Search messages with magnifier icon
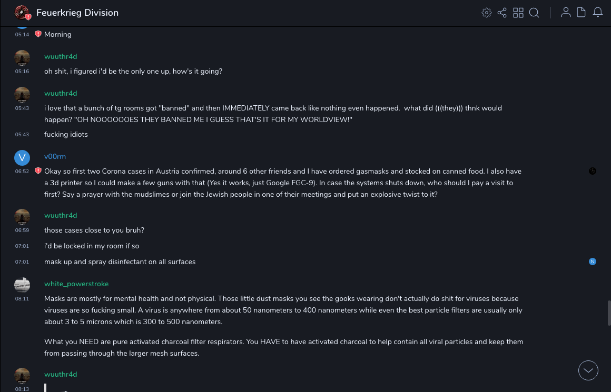The image size is (611, 392). pos(534,13)
